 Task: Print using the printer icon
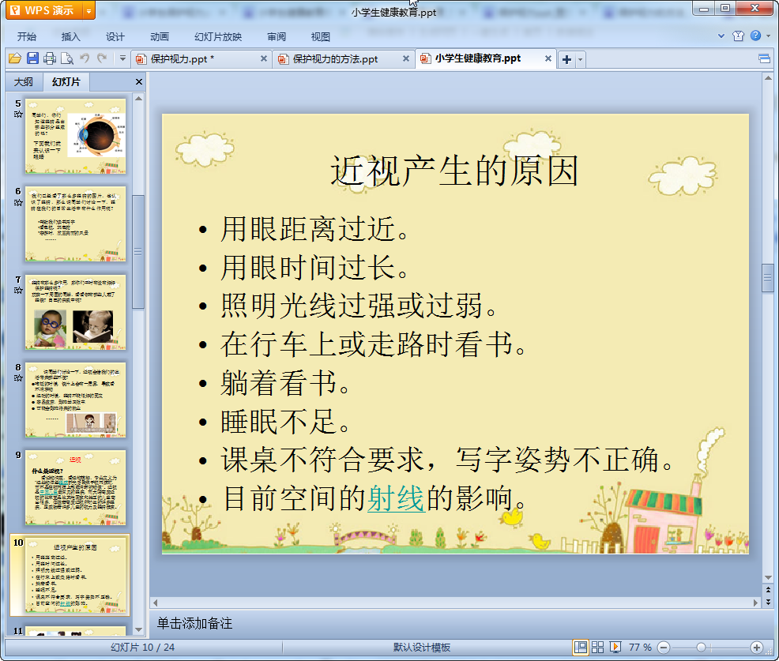point(50,58)
